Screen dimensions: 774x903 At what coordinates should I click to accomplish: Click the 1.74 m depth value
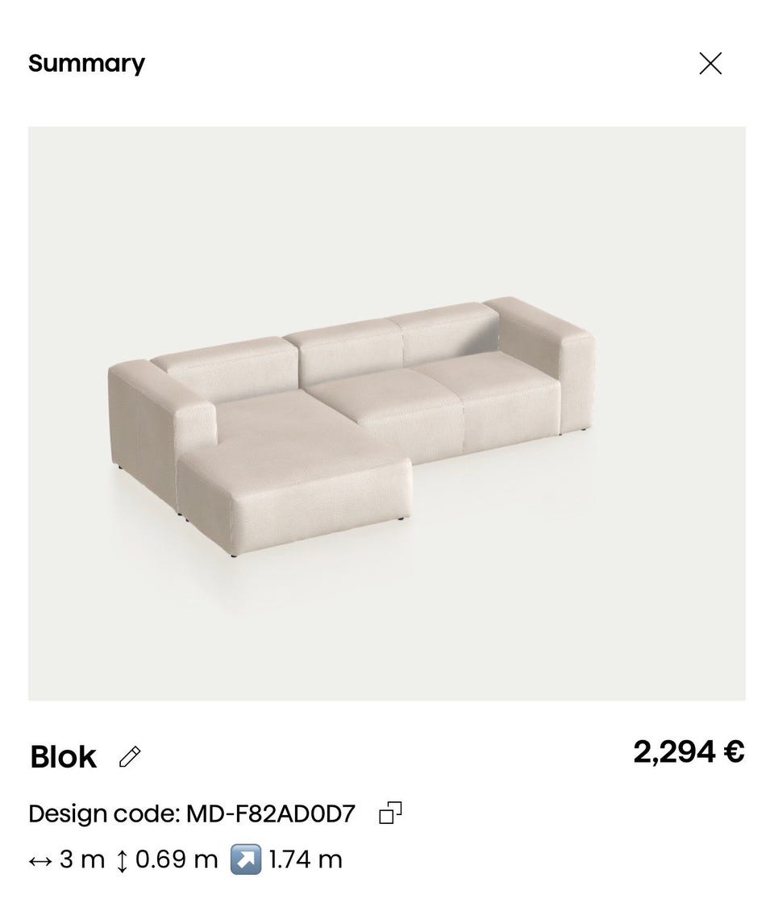click(x=306, y=859)
